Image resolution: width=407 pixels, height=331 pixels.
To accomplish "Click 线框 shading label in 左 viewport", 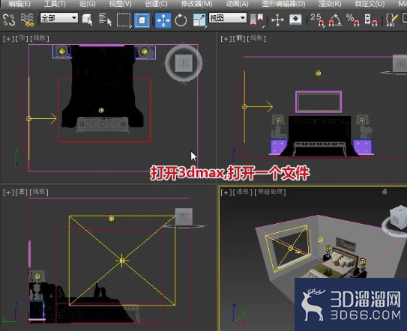I will [39, 192].
